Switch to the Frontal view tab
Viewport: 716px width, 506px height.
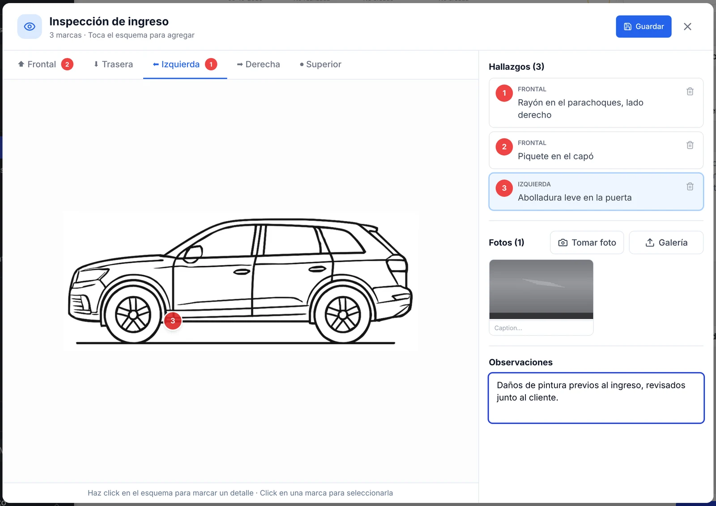tap(45, 64)
